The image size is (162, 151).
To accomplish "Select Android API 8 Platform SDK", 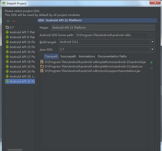I will tap(20, 37).
